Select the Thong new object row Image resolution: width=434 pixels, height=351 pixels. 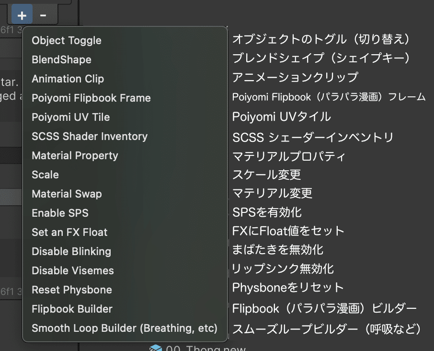pos(206,349)
